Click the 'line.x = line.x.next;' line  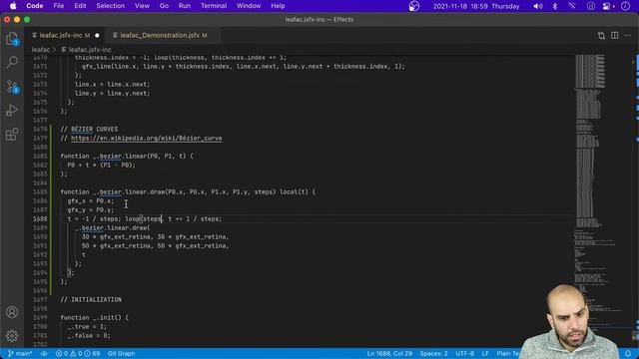click(112, 84)
